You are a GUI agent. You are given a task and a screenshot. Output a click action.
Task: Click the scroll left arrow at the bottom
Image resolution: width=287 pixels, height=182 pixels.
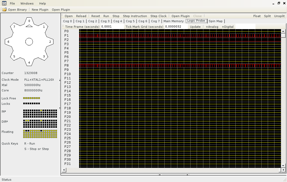(x=64, y=170)
